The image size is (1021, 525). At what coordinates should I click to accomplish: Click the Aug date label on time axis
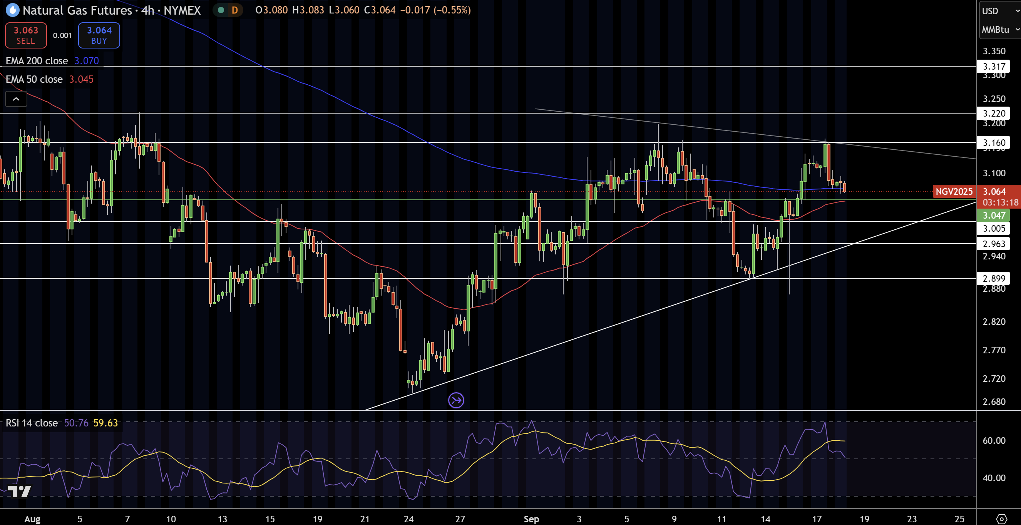(32, 519)
